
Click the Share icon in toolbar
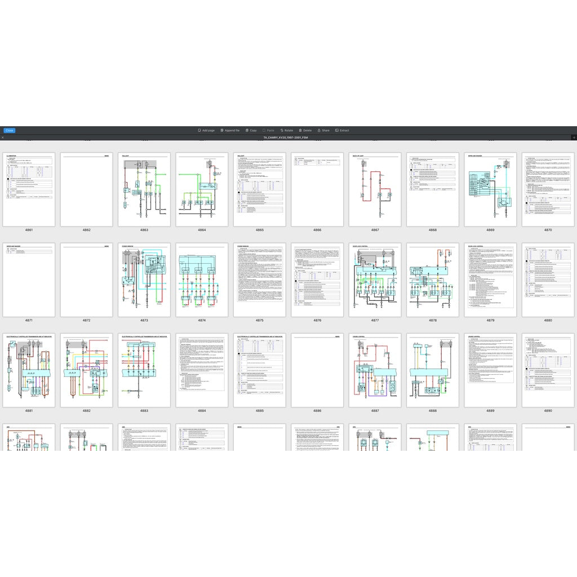click(x=319, y=130)
